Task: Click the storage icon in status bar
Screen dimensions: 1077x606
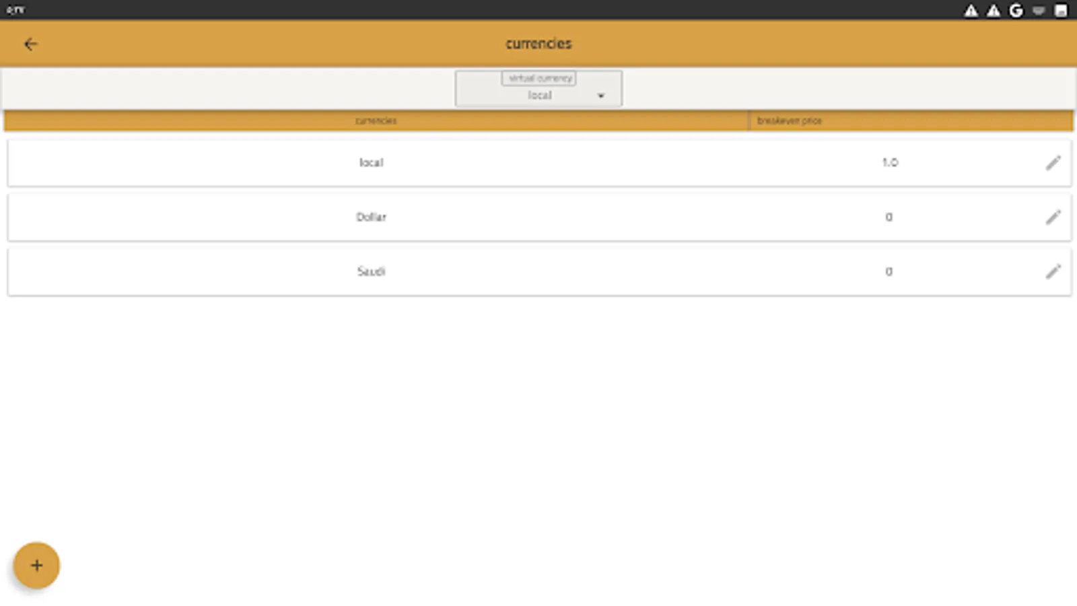Action: pyautogui.click(x=1061, y=10)
